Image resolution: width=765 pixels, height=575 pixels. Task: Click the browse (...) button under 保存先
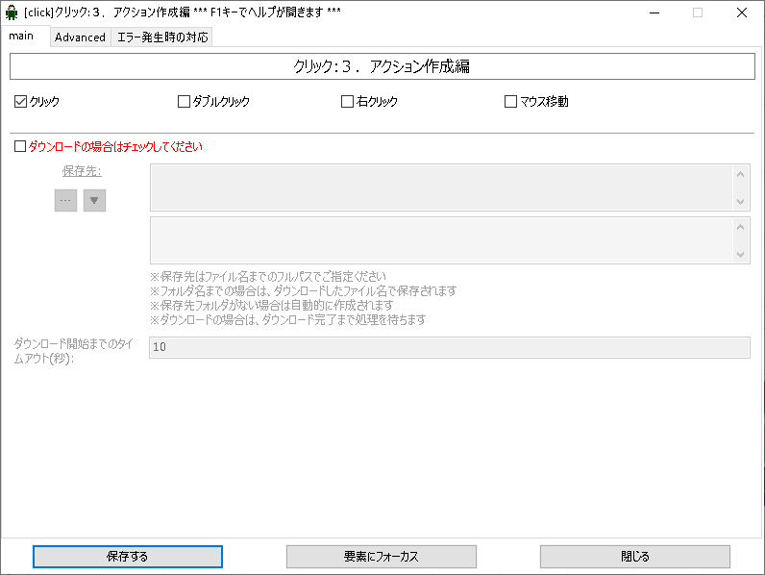click(66, 201)
